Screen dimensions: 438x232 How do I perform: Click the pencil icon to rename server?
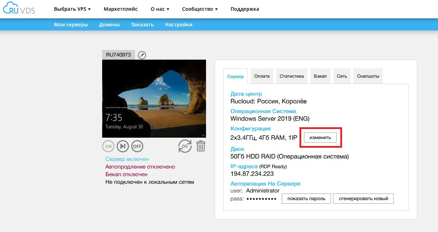(142, 55)
